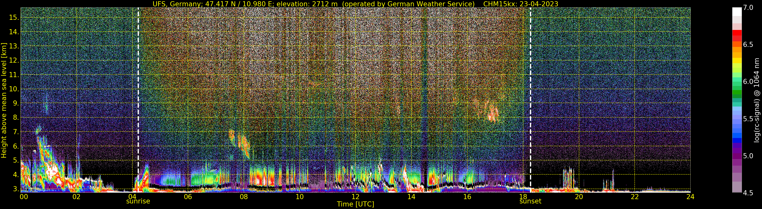
Task: Click the height tick label '5.'
Action: coord(16,161)
